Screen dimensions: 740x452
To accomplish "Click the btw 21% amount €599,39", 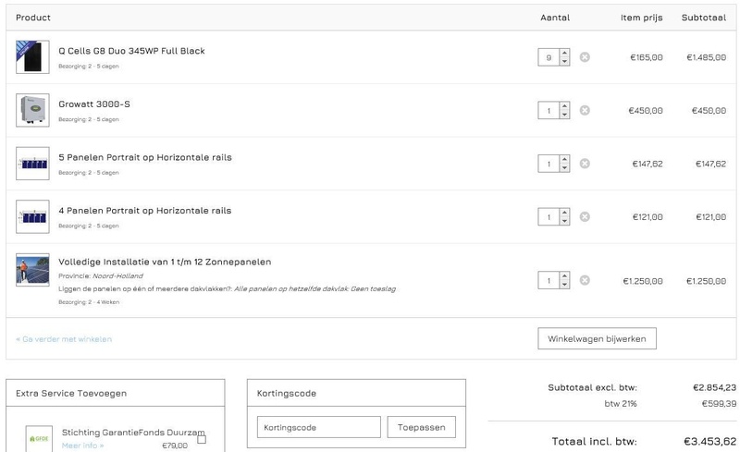I will coord(719,404).
